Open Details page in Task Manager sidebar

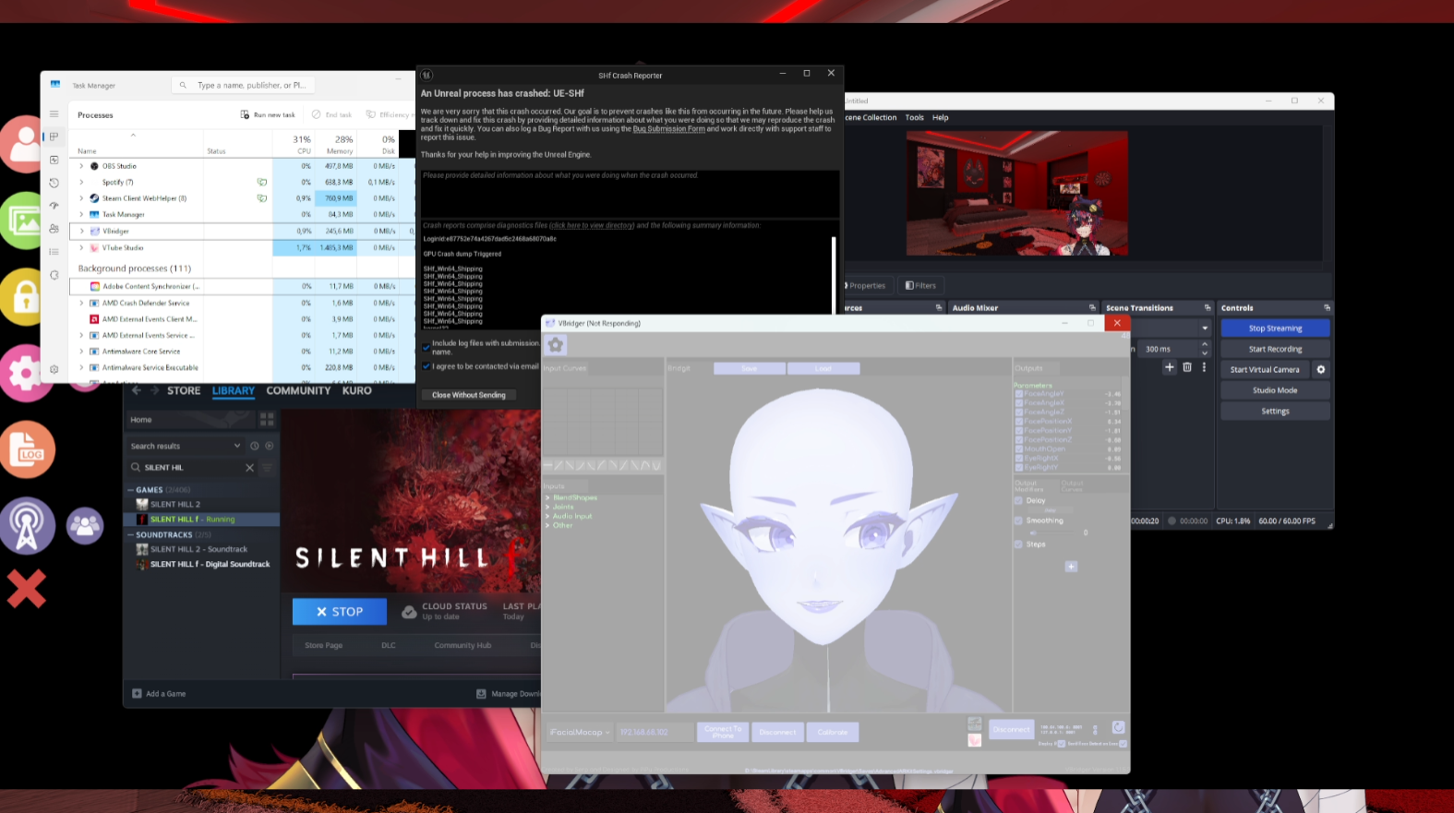click(54, 252)
